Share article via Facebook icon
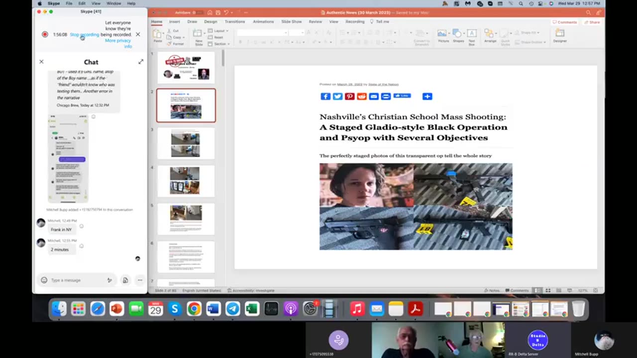The width and height of the screenshot is (637, 358). pos(325,96)
